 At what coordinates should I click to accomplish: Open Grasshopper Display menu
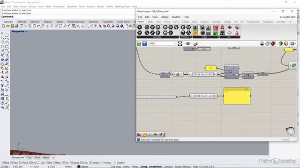pos(165,17)
